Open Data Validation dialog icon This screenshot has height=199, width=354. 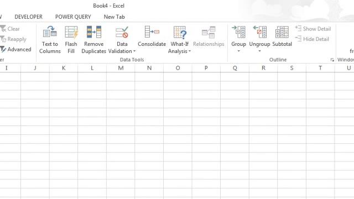[x=122, y=32]
